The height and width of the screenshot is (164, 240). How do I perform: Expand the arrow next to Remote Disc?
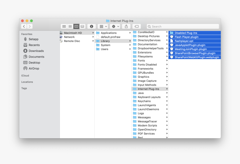coord(93,41)
